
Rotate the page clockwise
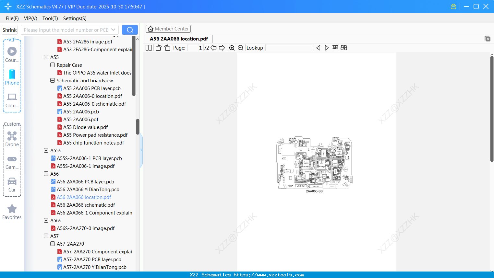(167, 48)
